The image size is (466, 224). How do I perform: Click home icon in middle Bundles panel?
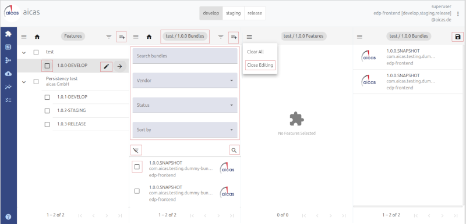[x=149, y=37]
